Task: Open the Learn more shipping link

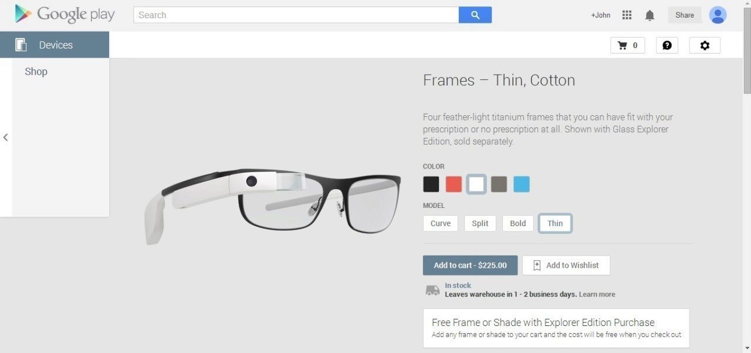Action: pos(597,294)
